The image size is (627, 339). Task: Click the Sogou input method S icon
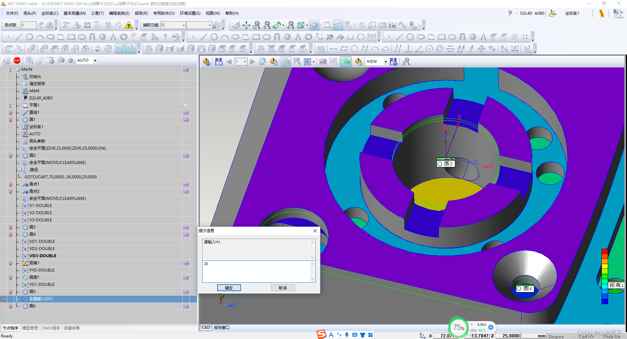pos(321,334)
